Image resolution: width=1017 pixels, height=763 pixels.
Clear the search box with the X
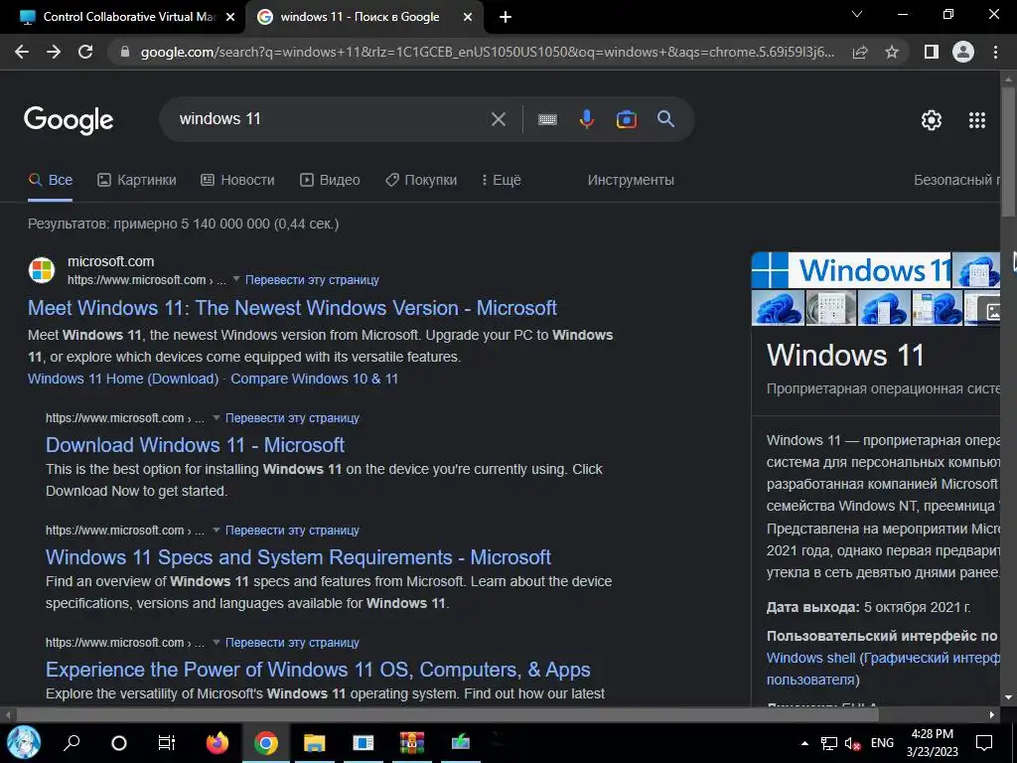pos(499,119)
